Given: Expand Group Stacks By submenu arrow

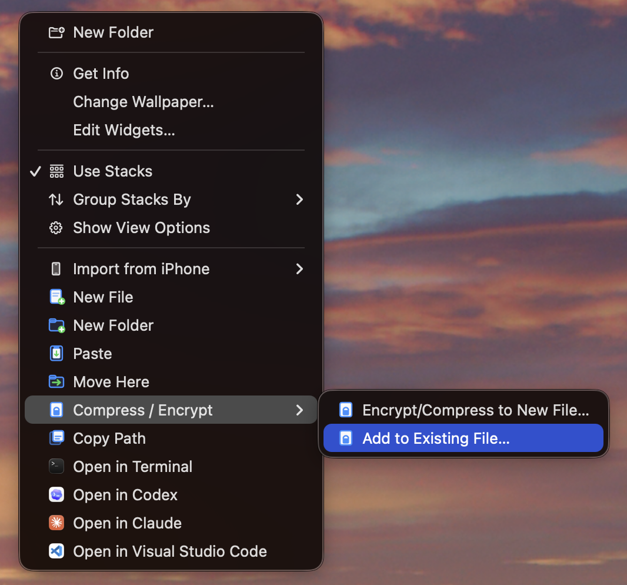Looking at the screenshot, I should [x=299, y=200].
